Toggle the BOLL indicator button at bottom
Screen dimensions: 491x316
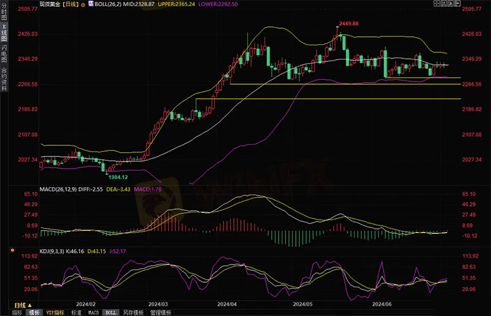pos(110,312)
